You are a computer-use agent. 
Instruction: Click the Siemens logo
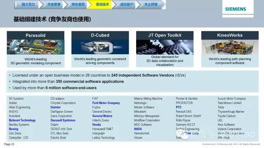tap(236, 9)
